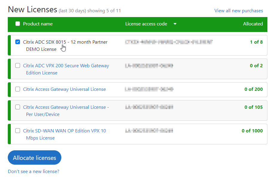Screen dimensions: 274x179
Task: Click the New Licenses heading
Action: 33,10
